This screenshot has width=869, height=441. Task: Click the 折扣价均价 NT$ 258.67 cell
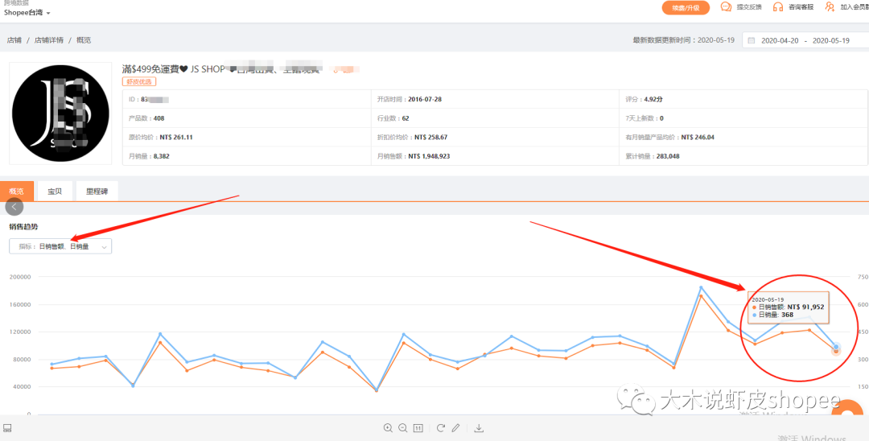495,137
